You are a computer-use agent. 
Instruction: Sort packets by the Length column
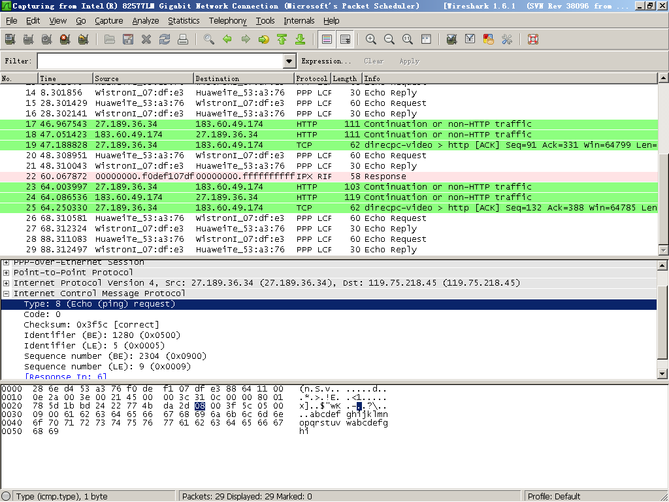tap(346, 78)
